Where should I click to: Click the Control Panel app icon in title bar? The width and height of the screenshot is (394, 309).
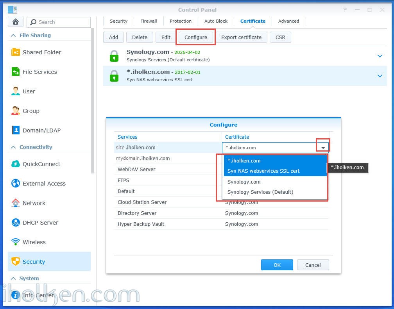[12, 10]
